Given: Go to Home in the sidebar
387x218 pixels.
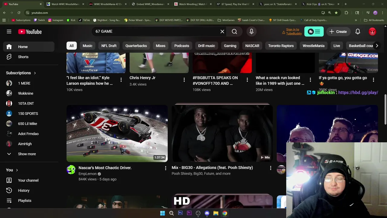Looking at the screenshot, I should [29, 47].
